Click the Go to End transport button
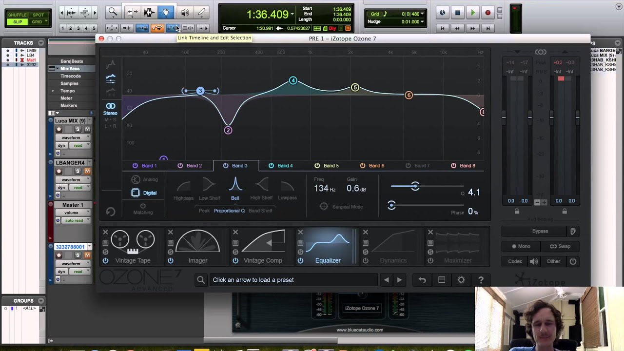 coord(488,28)
